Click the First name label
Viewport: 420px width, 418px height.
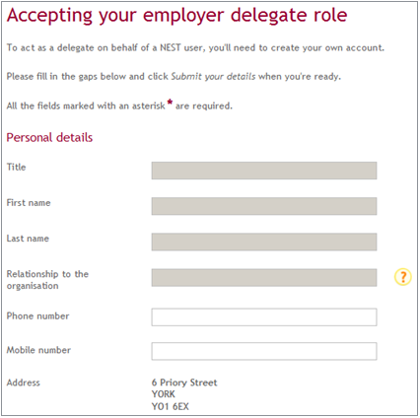pyautogui.click(x=29, y=203)
